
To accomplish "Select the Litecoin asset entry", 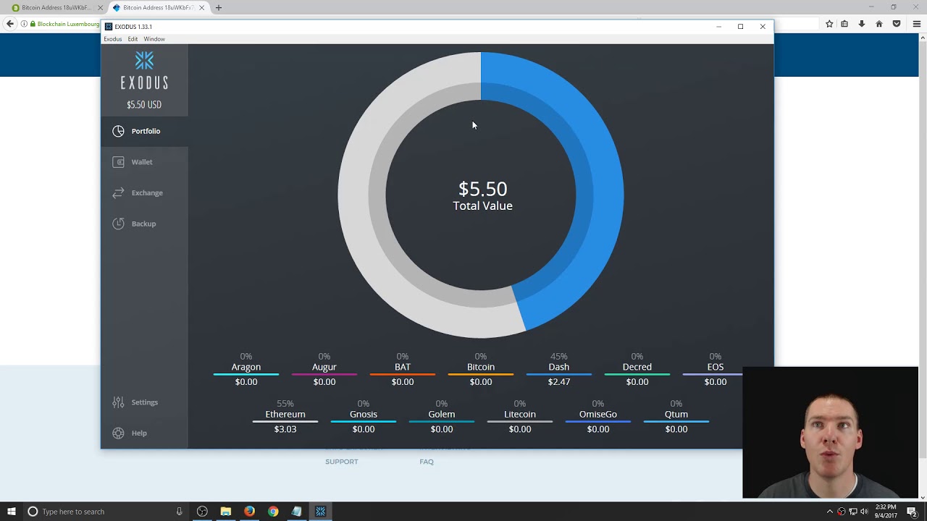I will pyautogui.click(x=520, y=416).
